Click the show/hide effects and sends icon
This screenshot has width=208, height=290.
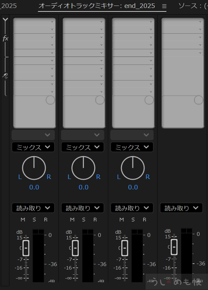coord(5,21)
